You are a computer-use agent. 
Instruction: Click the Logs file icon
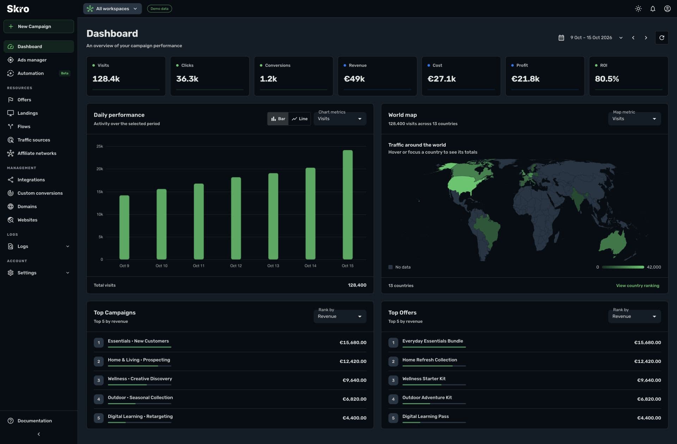click(11, 246)
